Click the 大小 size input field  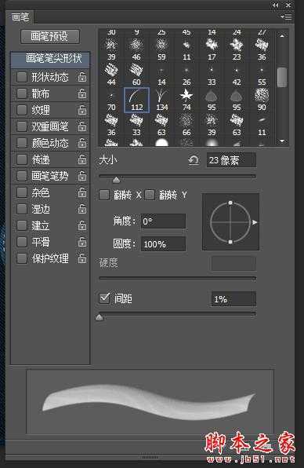point(231,160)
